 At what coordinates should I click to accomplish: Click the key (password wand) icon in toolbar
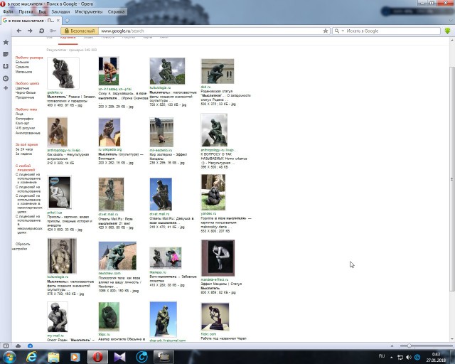coord(53,31)
